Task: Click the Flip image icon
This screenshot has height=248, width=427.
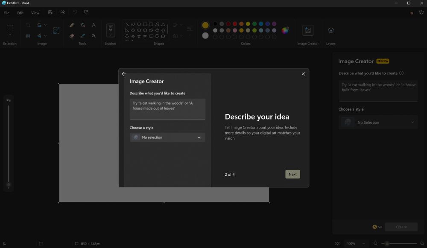Action: click(x=39, y=36)
